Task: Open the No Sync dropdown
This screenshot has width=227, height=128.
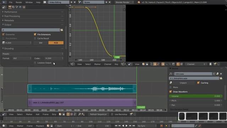Action: [147, 126]
